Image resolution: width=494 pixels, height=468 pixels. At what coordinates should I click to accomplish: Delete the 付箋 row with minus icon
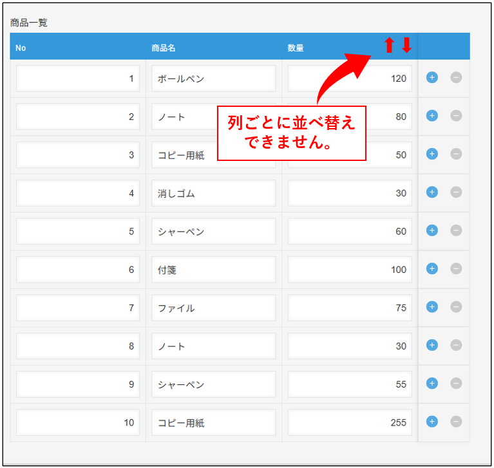pyautogui.click(x=456, y=269)
